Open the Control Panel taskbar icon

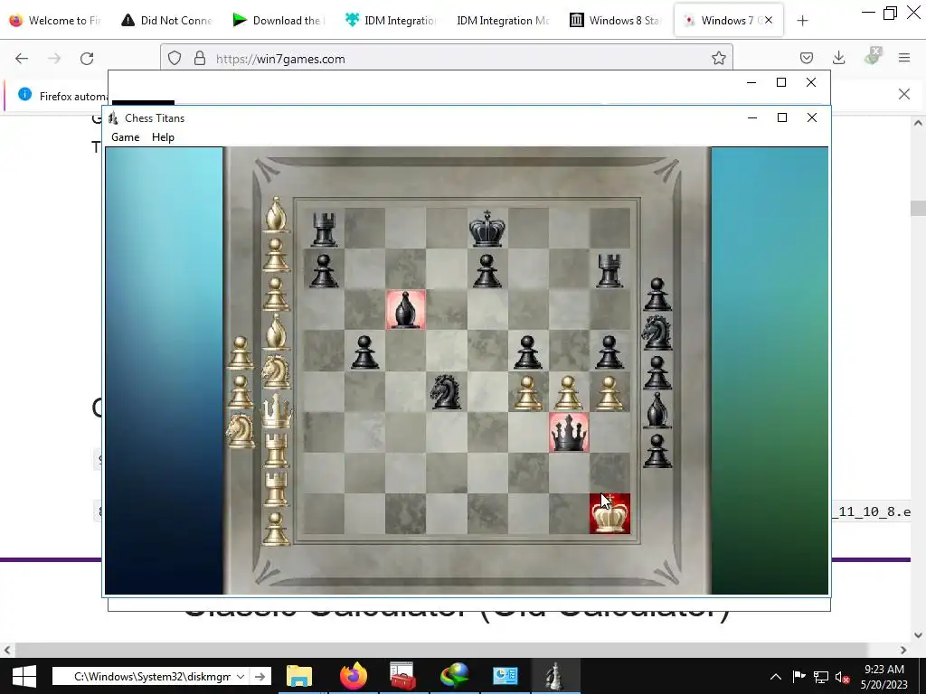coord(505,676)
